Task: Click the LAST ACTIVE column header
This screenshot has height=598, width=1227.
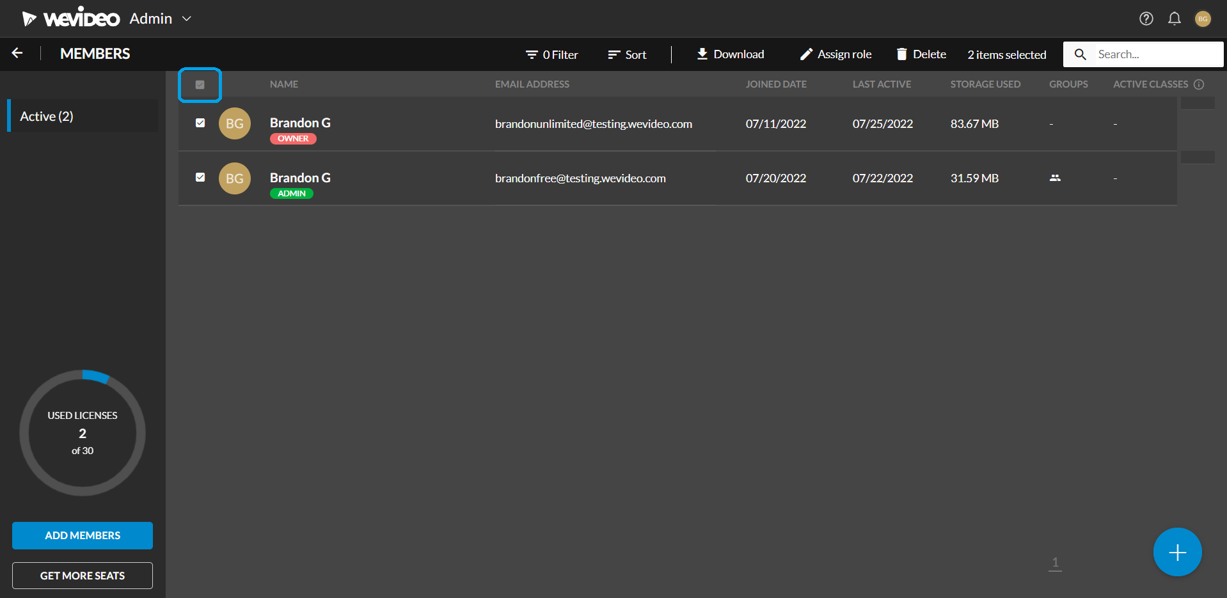Action: tap(882, 84)
